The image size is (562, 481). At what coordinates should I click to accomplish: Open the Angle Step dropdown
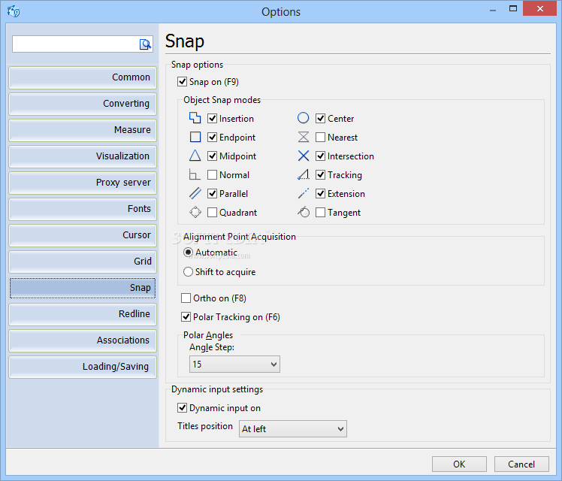(x=234, y=365)
